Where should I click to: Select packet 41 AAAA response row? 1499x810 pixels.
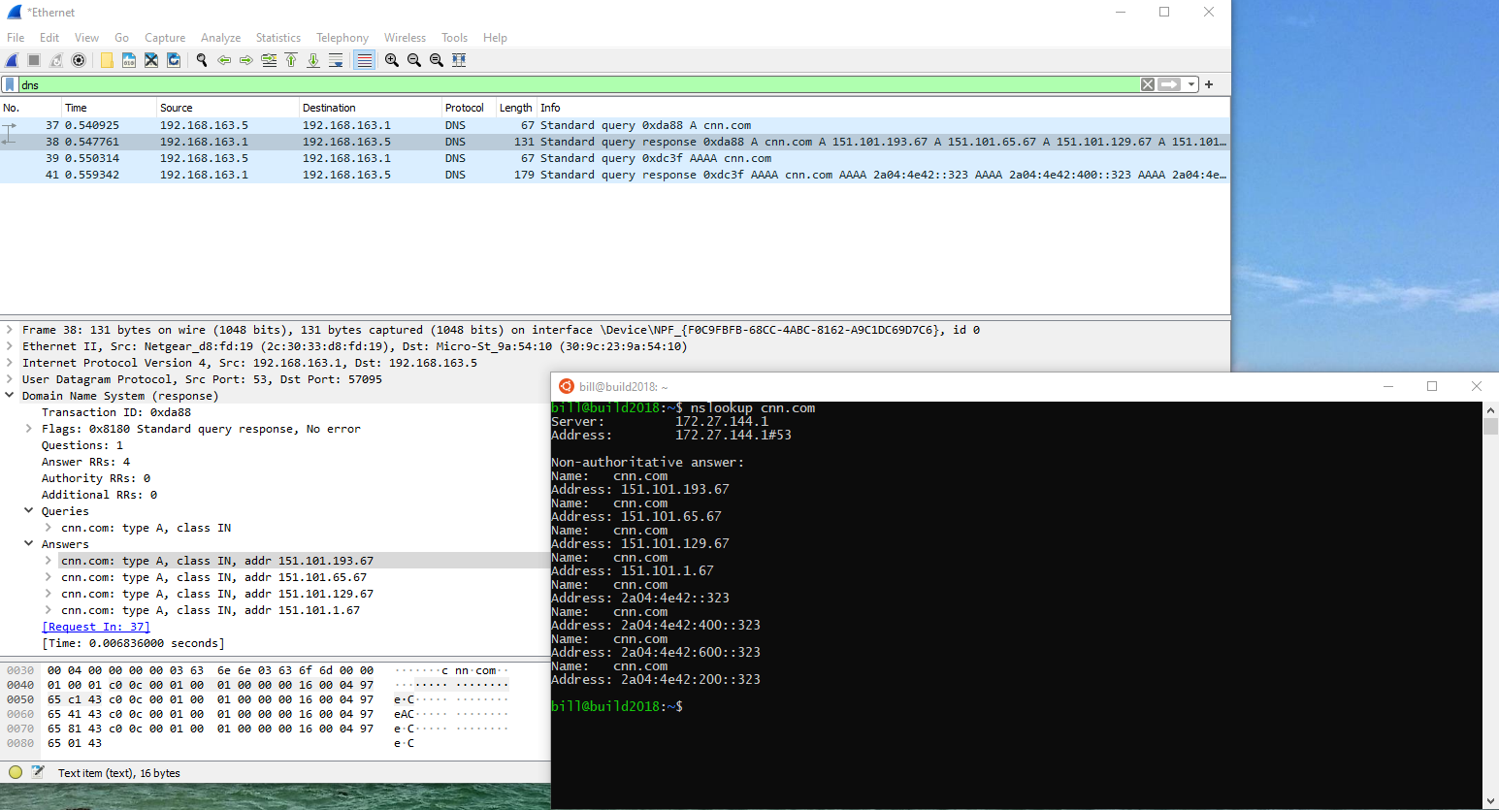(615, 175)
